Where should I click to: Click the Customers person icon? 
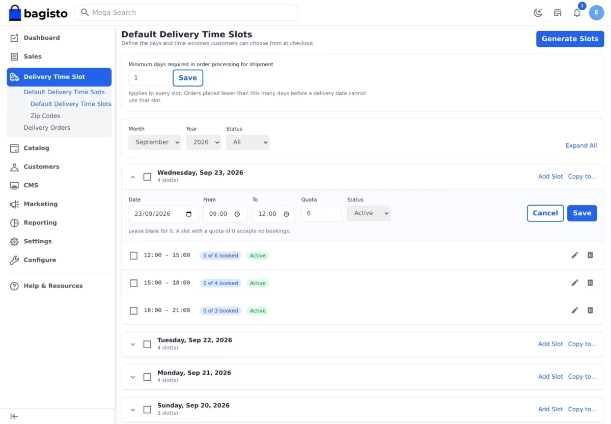14,167
